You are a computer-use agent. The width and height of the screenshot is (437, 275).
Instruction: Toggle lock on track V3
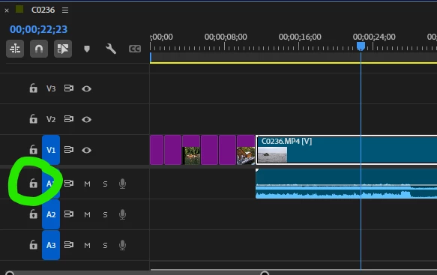34,88
